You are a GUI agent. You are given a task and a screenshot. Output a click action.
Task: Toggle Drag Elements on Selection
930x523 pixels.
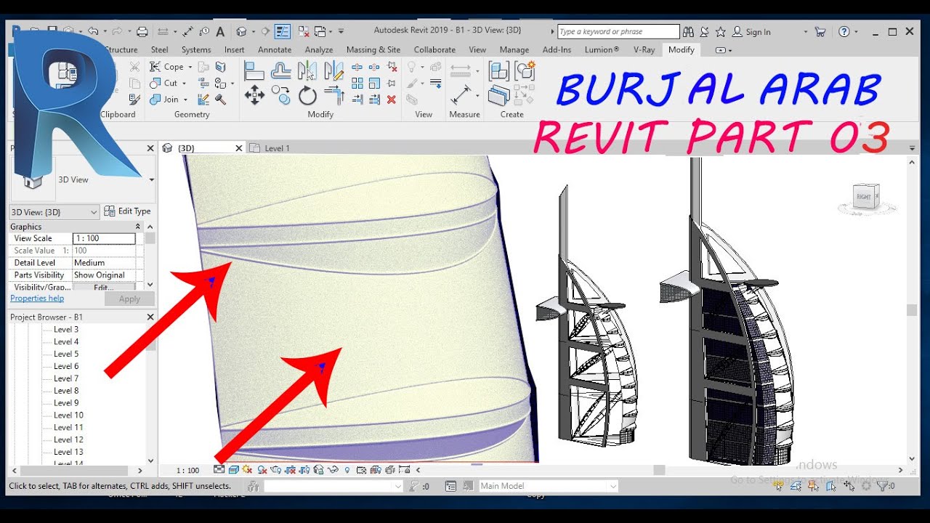pos(849,486)
